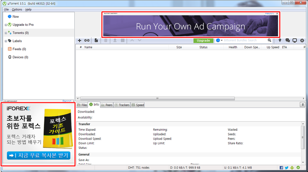Expand the Labels tree node
The image size is (308, 172).
(x=6, y=41)
